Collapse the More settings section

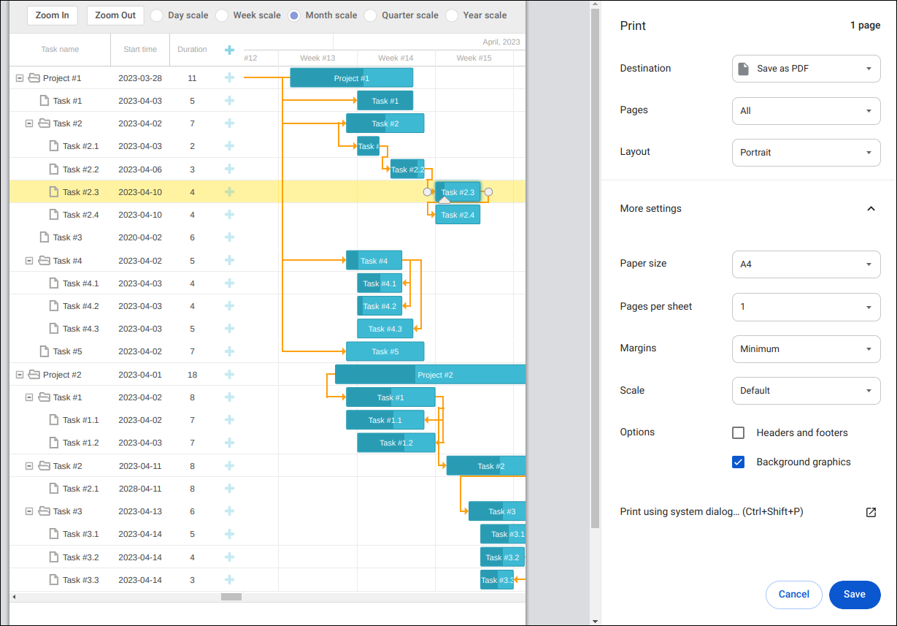pyautogui.click(x=871, y=208)
